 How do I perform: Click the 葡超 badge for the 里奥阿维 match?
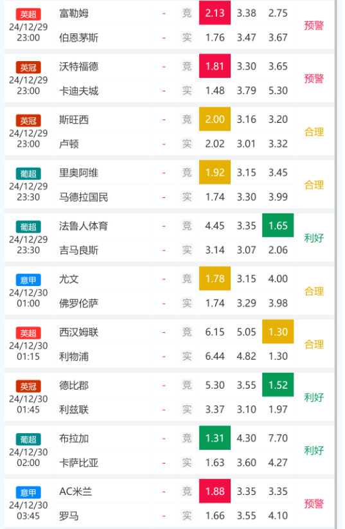[x=28, y=174]
